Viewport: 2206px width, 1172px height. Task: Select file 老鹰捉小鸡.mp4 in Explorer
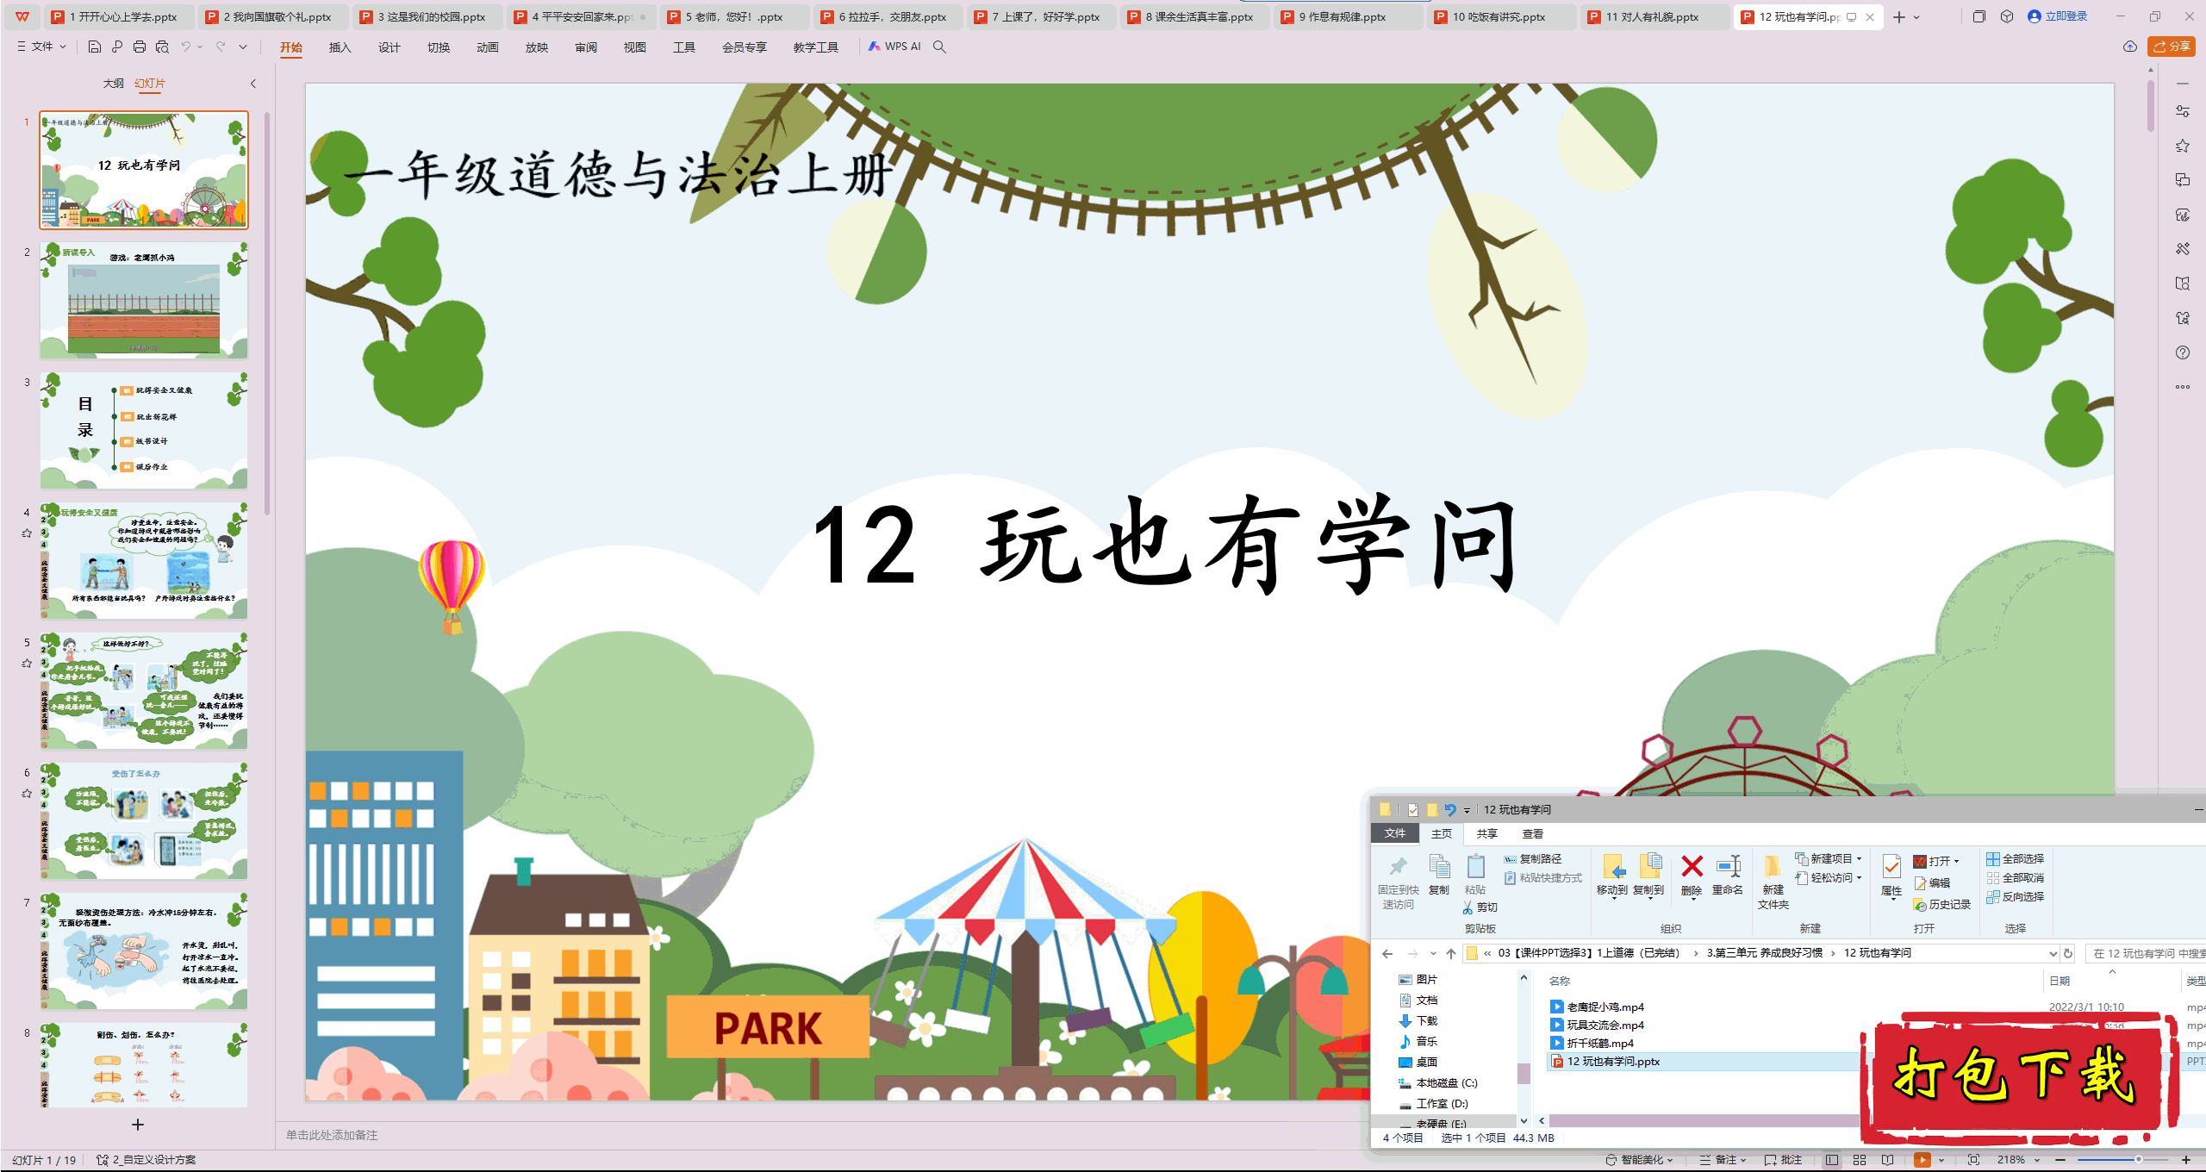point(1605,1007)
